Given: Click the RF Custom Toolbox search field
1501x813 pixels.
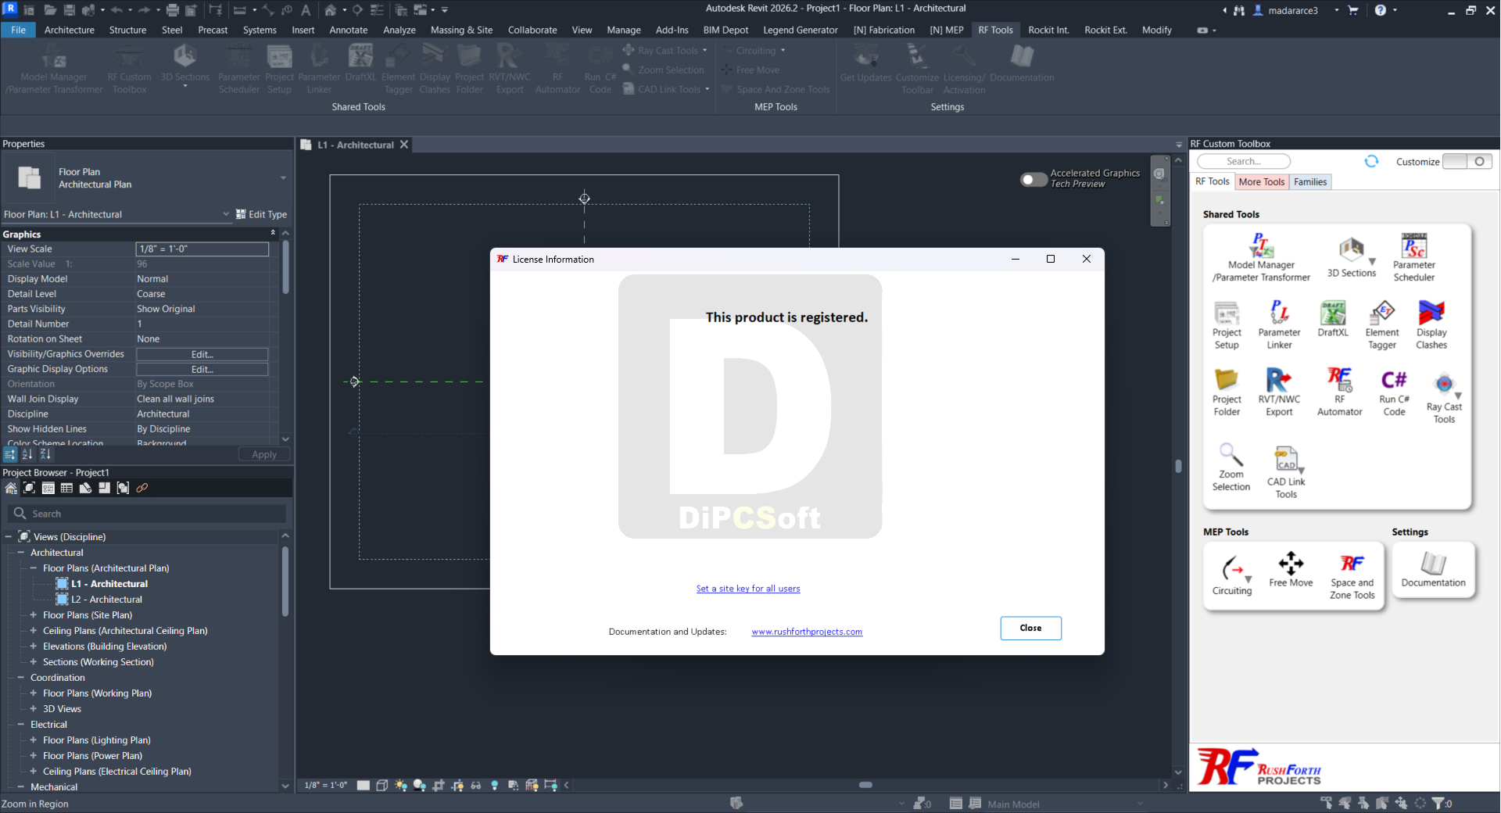Looking at the screenshot, I should click(1244, 161).
